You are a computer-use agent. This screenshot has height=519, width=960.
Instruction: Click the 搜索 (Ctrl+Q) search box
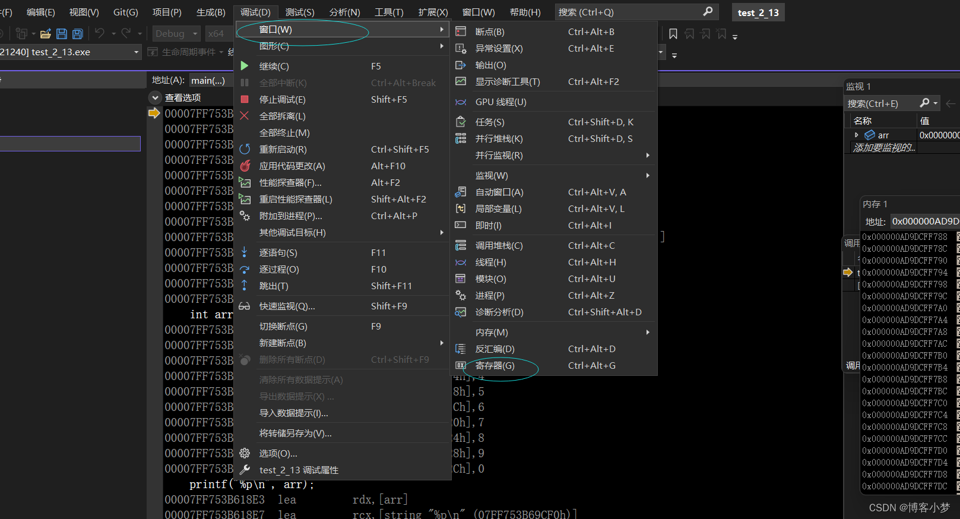click(x=636, y=12)
